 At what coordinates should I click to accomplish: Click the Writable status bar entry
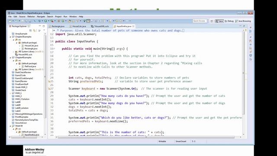[x=162, y=142]
